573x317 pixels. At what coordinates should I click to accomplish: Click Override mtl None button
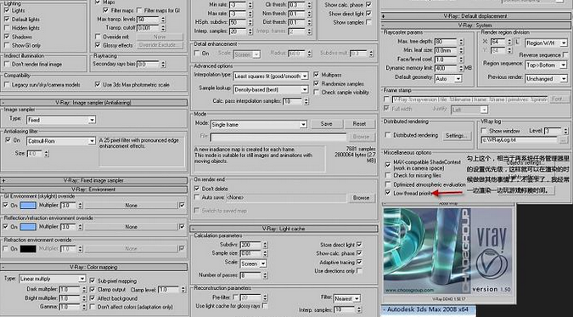pyautogui.click(x=160, y=37)
